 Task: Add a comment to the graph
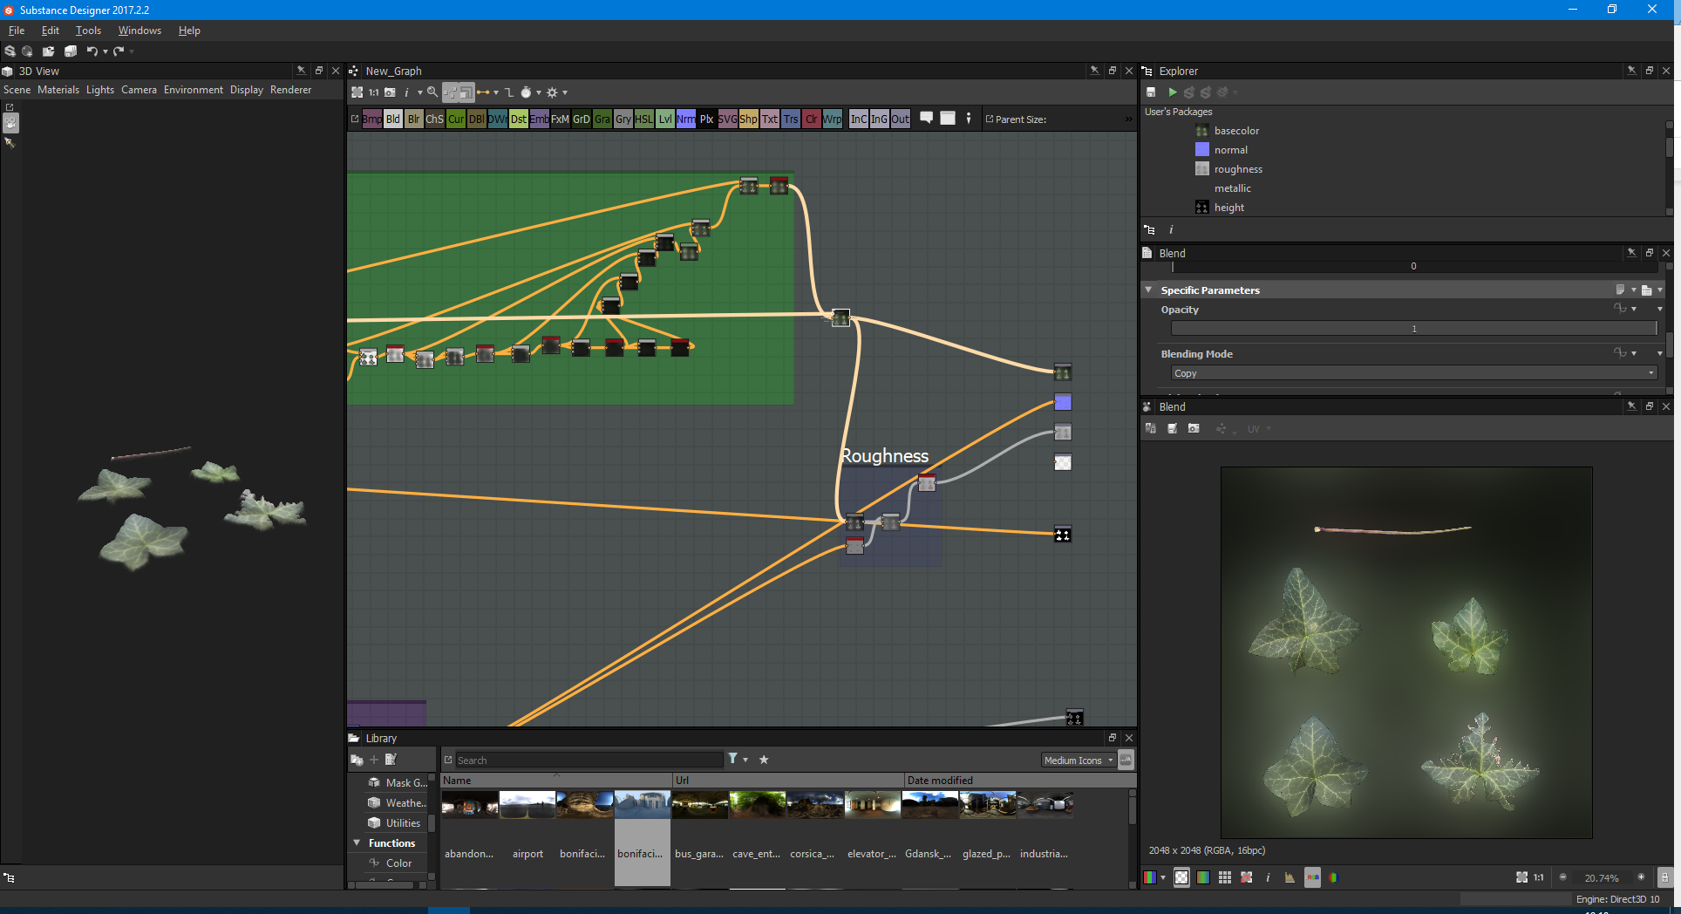pyautogui.click(x=926, y=119)
